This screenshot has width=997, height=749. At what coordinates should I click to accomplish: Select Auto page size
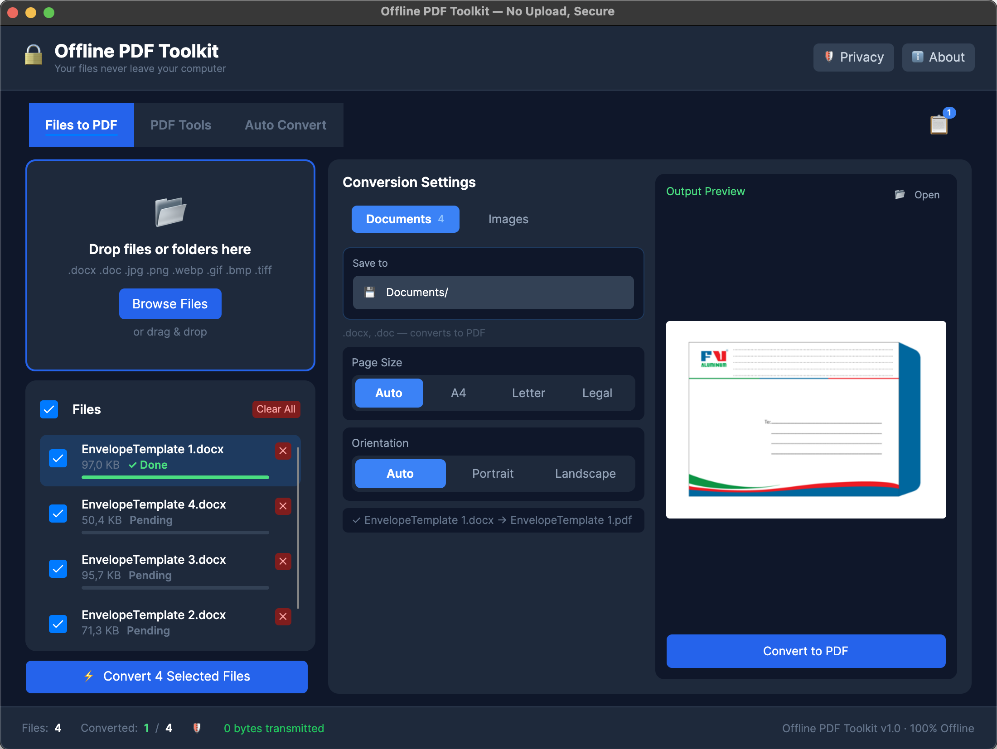[x=389, y=393]
